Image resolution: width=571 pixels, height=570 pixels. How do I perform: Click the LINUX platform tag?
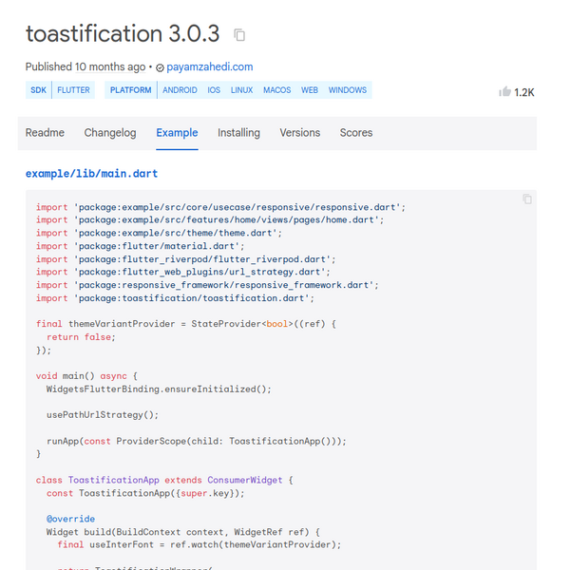click(x=241, y=90)
